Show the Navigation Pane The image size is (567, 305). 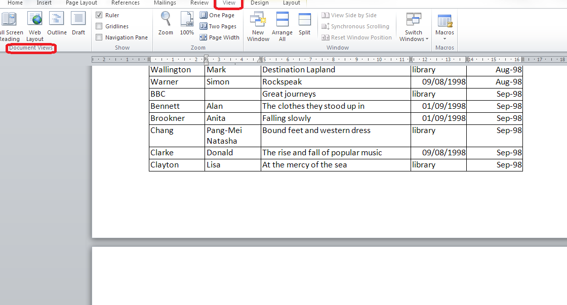[x=99, y=37]
